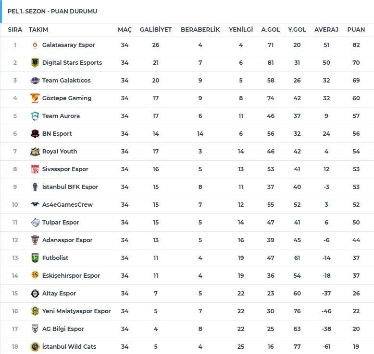Viewport: 374px width, 354px height.
Task: Click the Team Aurora shield logo
Action: tap(35, 116)
